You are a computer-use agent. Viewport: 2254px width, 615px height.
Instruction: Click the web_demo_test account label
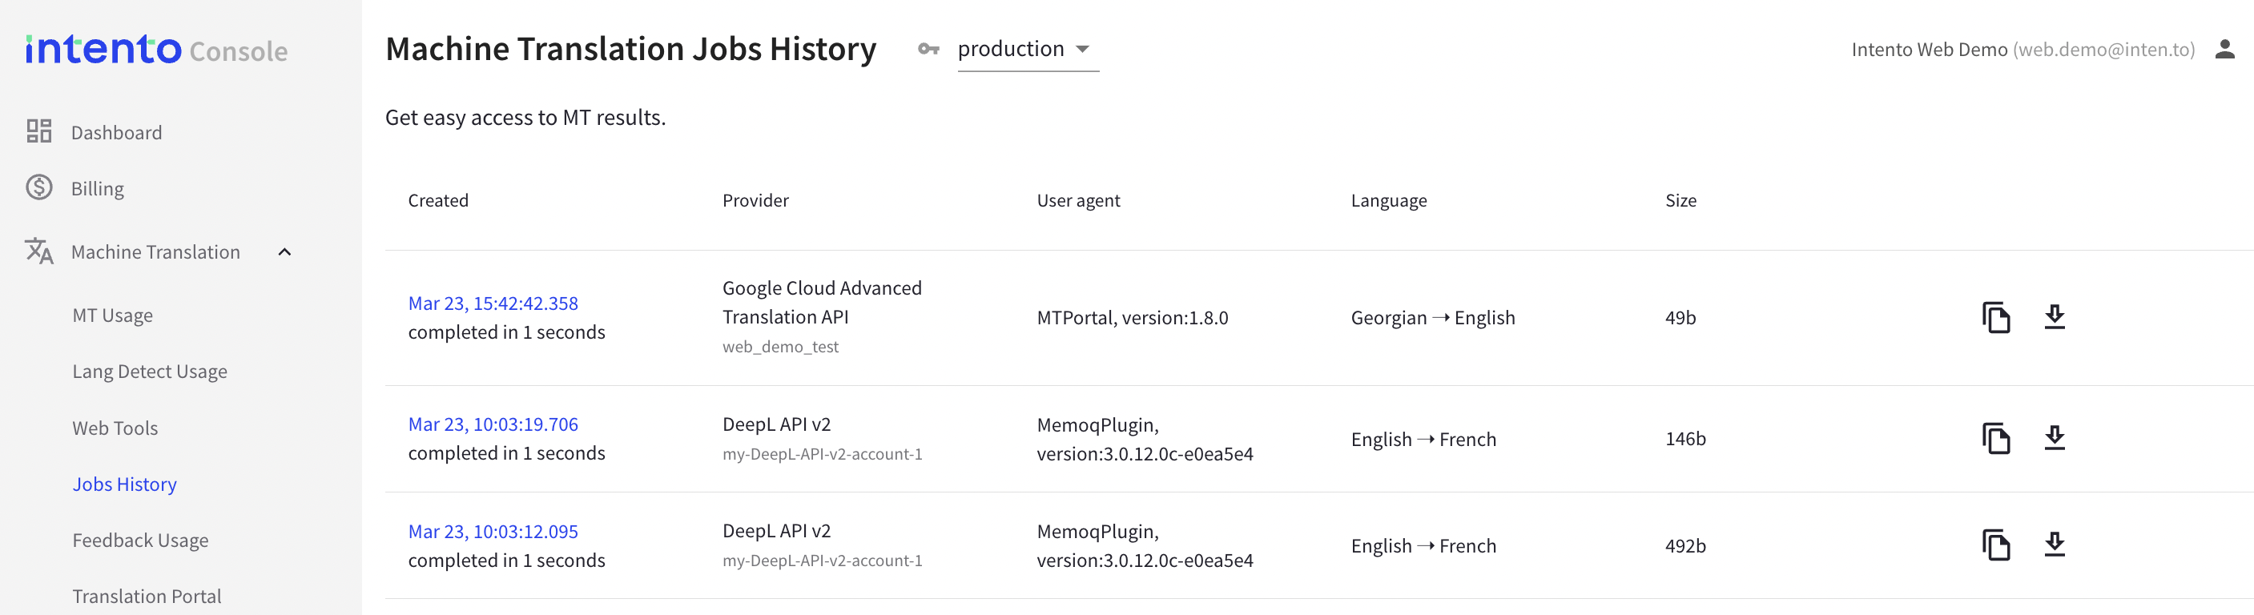tap(779, 348)
